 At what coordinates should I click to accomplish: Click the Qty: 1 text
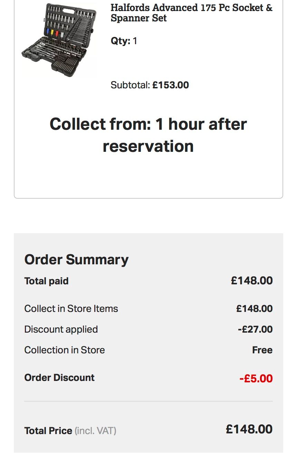pos(124,41)
